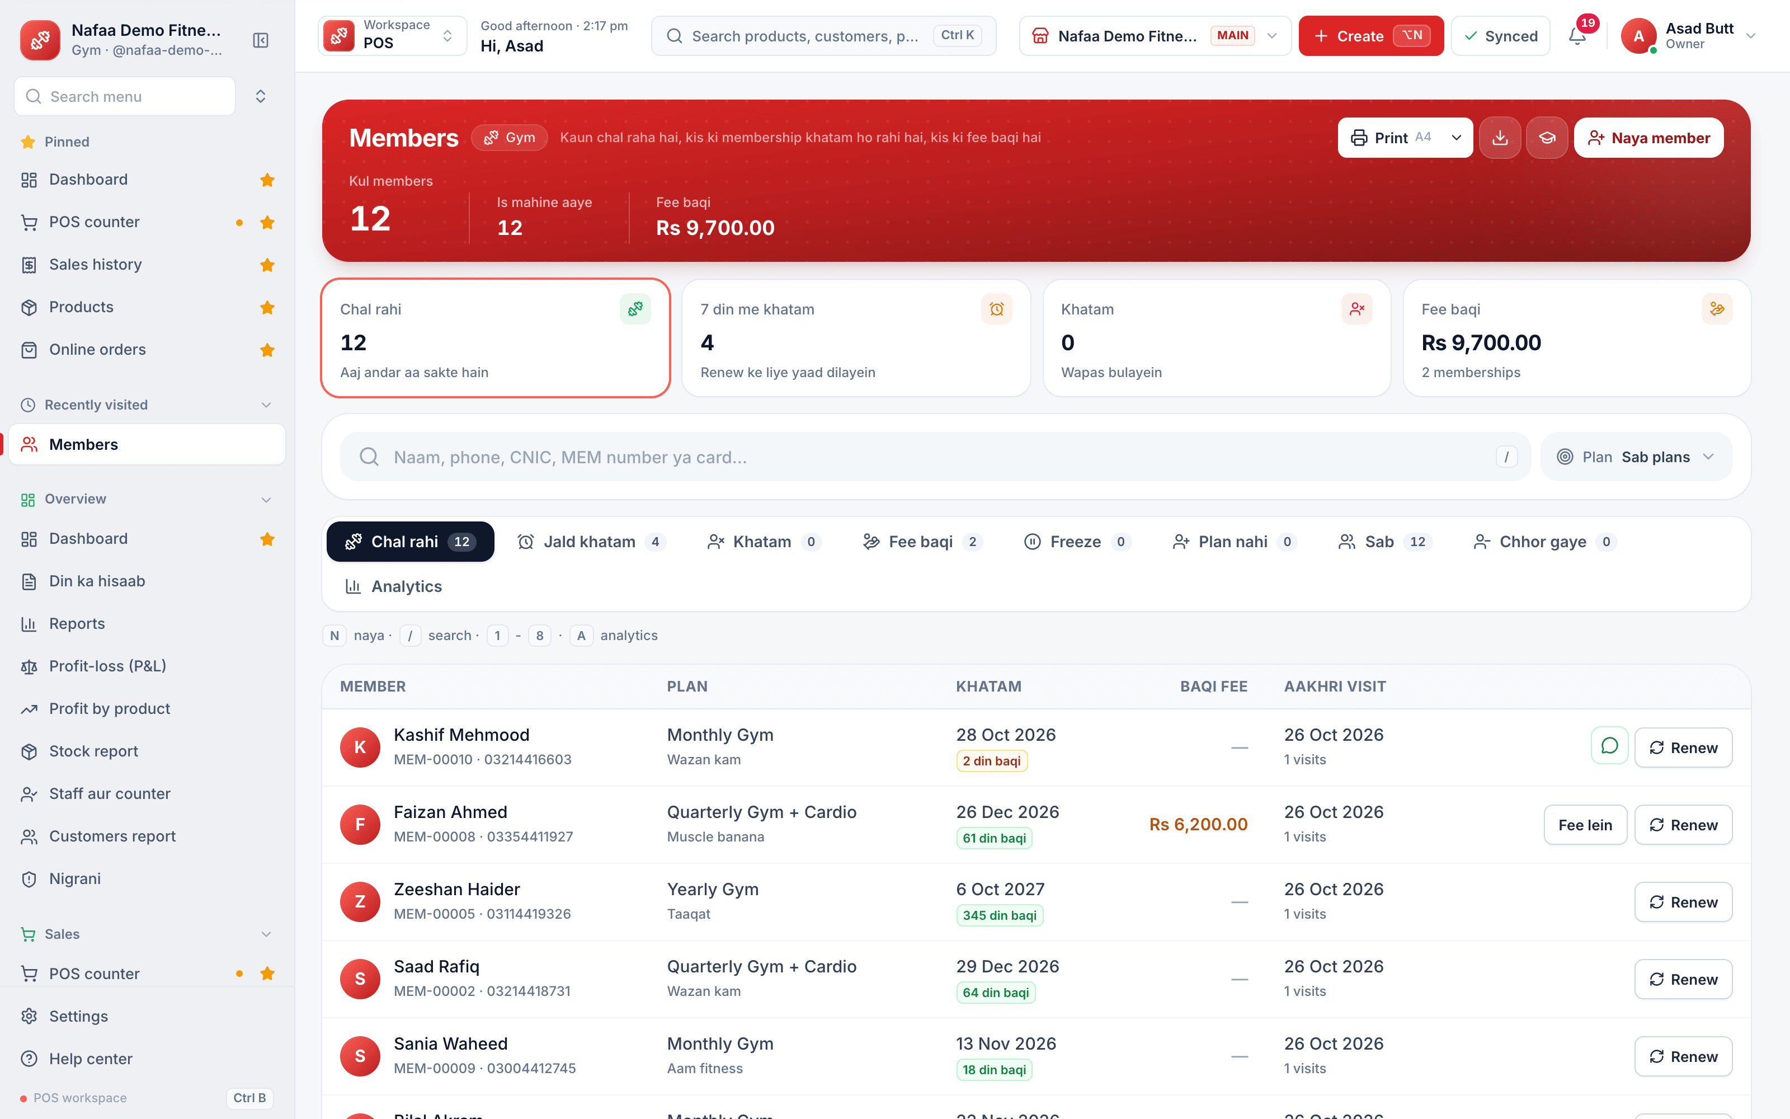Screen dimensions: 1790x1119
Task: Open Din ka hisaab from sidebar
Action: point(147,581)
